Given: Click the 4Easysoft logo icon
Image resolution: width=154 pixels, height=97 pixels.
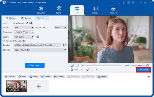Looking at the screenshot, I should pos(4,2).
